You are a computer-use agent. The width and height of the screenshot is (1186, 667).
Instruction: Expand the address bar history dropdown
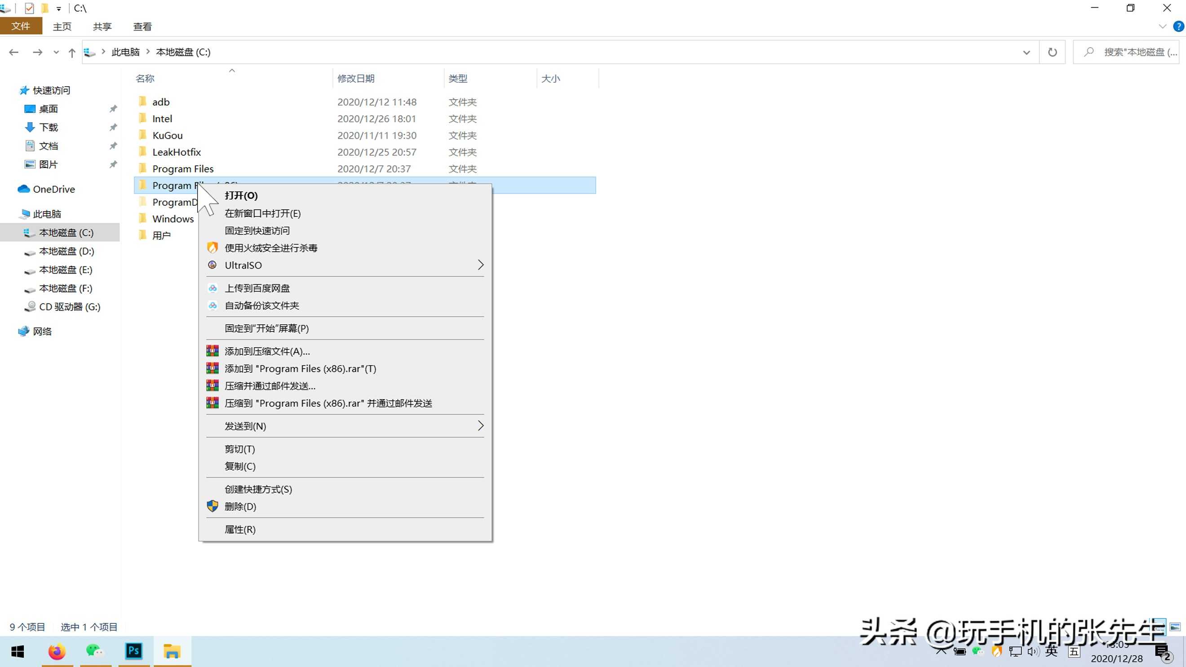click(x=1026, y=53)
